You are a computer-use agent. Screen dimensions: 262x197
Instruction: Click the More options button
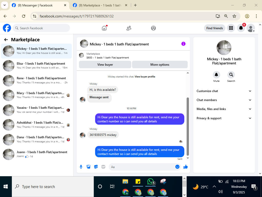(x=160, y=65)
